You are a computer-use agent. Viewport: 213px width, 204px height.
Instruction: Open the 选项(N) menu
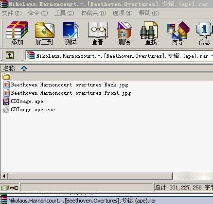123,13
